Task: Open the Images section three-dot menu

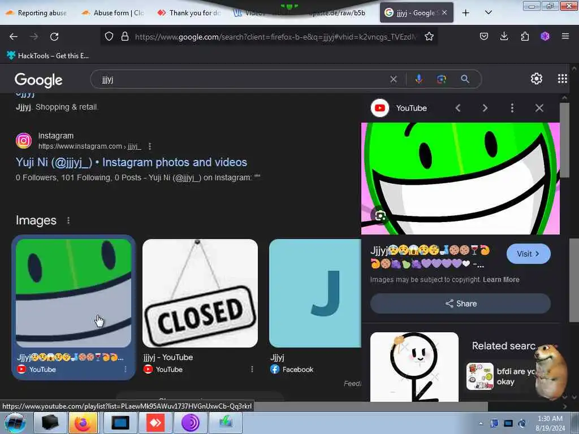Action: point(68,221)
